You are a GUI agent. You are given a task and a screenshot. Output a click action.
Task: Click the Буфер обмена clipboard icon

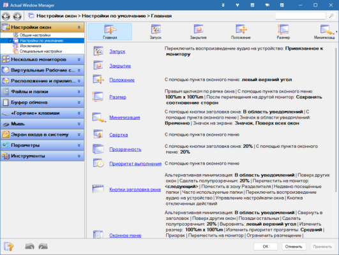[x=6, y=103]
